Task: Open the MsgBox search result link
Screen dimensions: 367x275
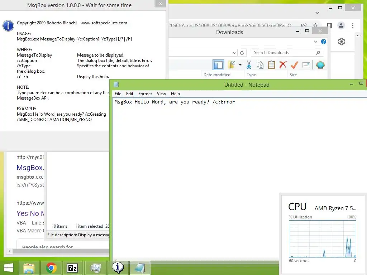Action: click(x=30, y=168)
